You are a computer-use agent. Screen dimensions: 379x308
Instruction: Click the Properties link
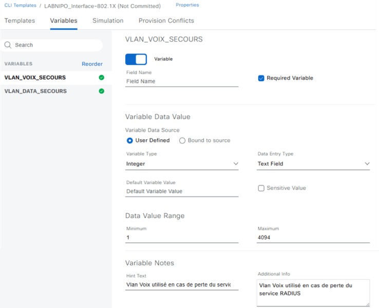(x=187, y=5)
